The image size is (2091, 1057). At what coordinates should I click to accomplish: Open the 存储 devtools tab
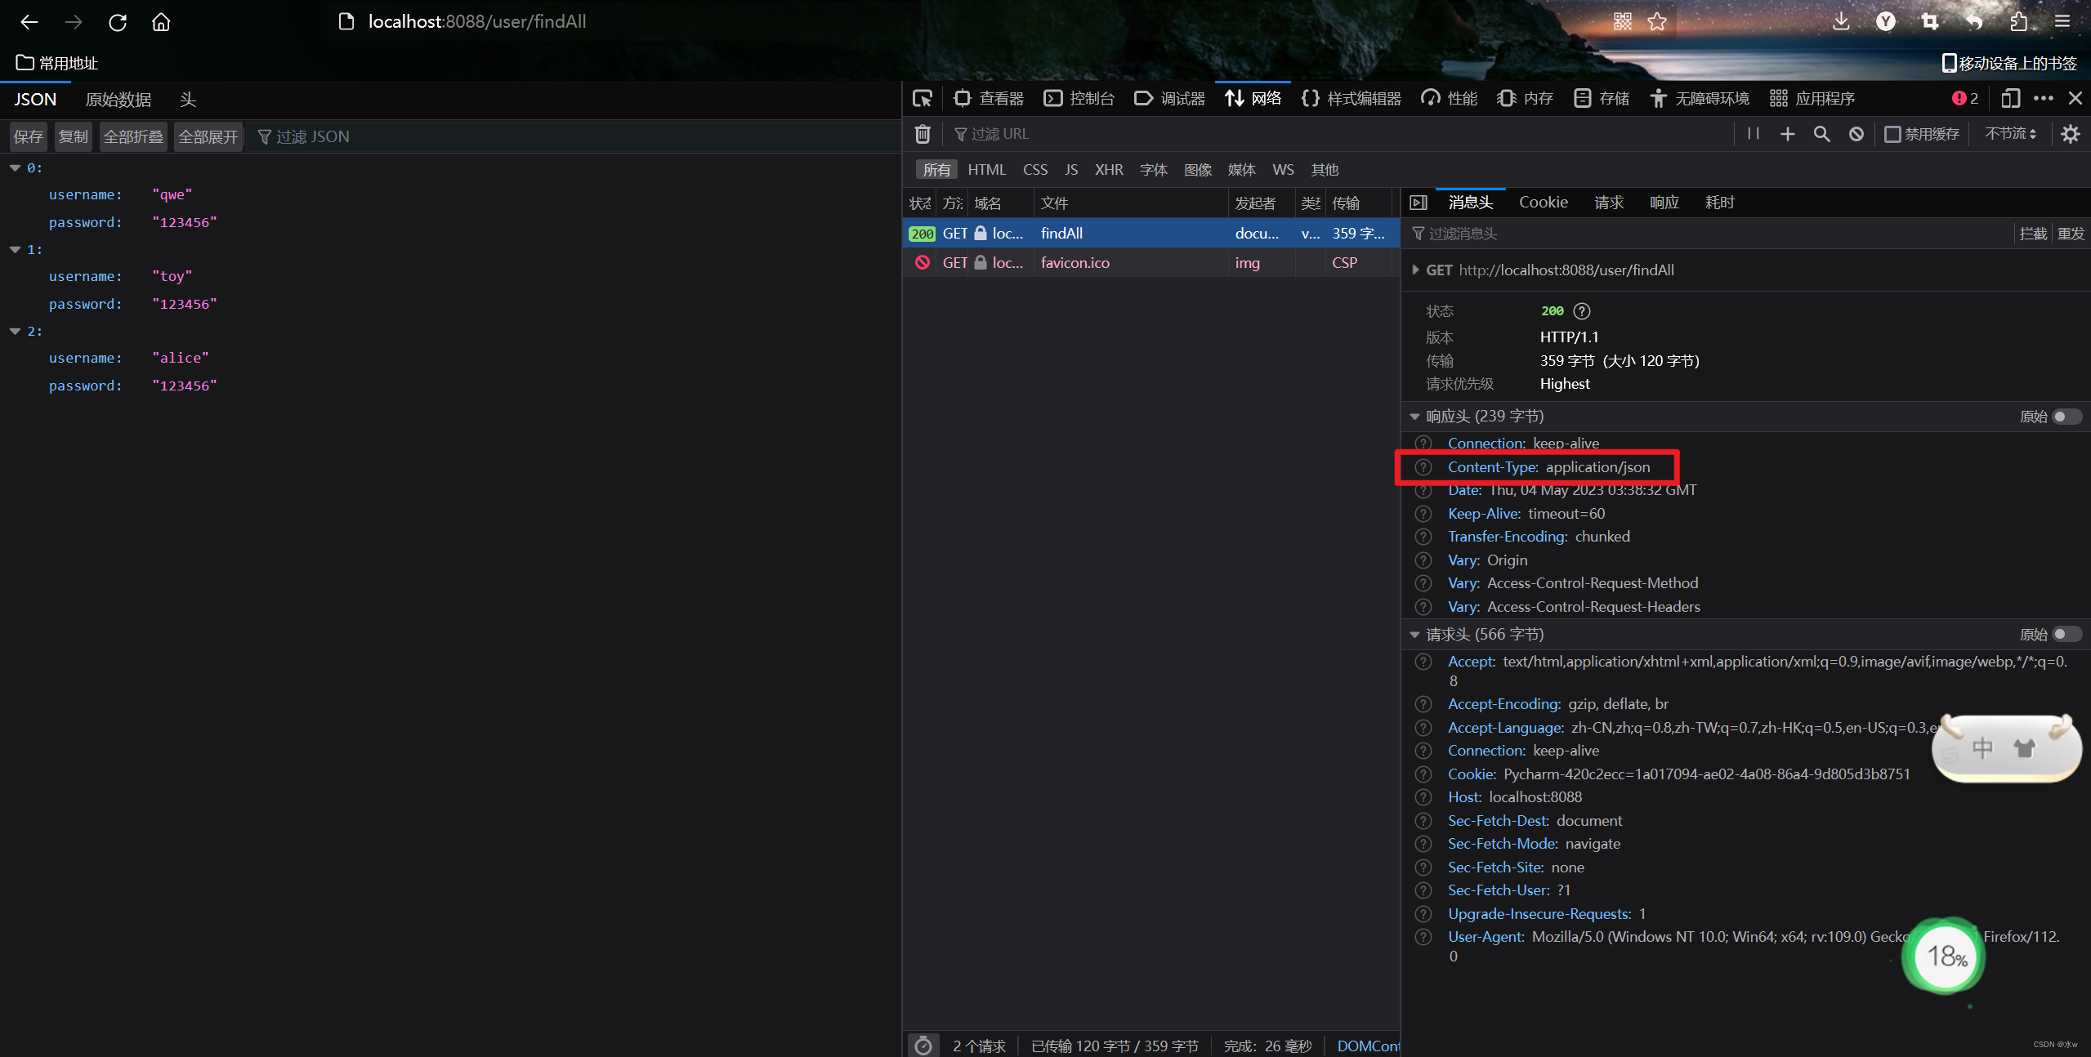(x=1602, y=99)
